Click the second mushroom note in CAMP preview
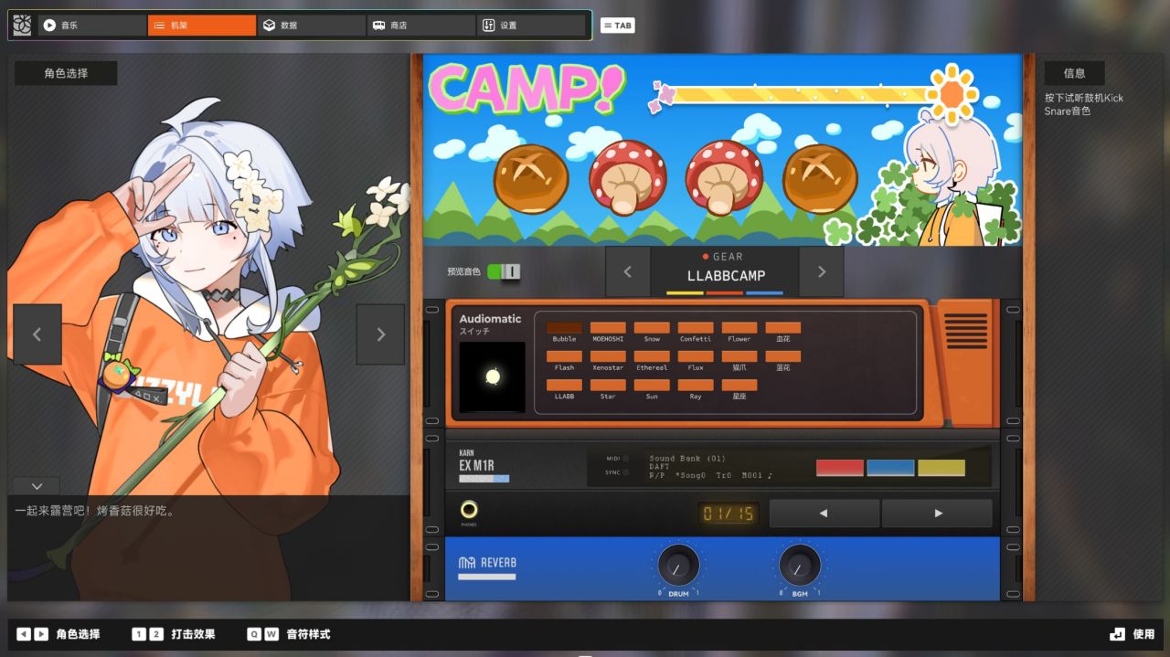This screenshot has width=1170, height=657. tap(724, 176)
